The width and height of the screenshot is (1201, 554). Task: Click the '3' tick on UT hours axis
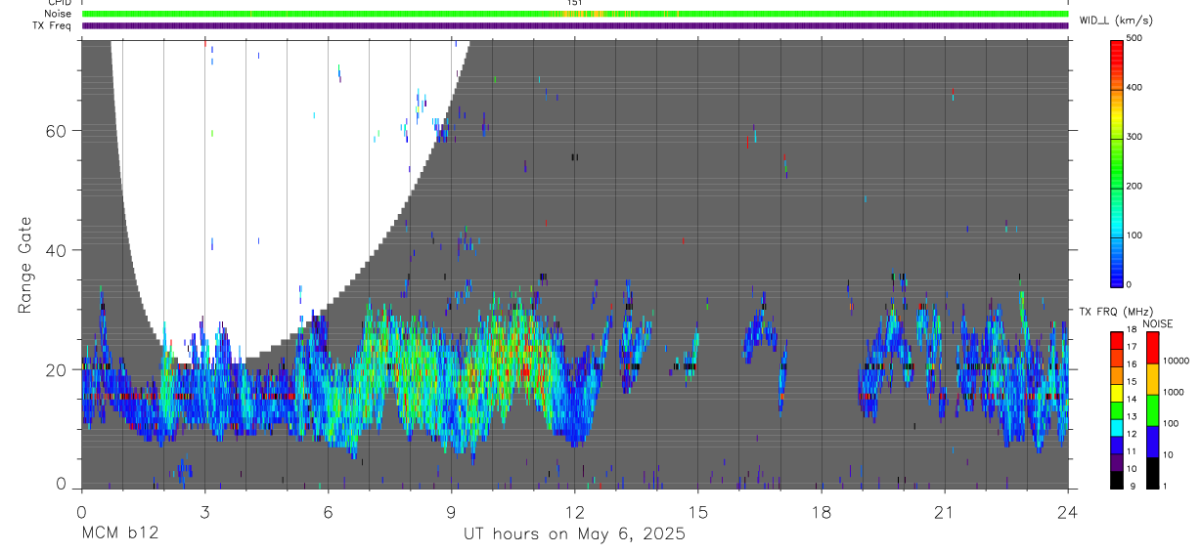pos(204,511)
